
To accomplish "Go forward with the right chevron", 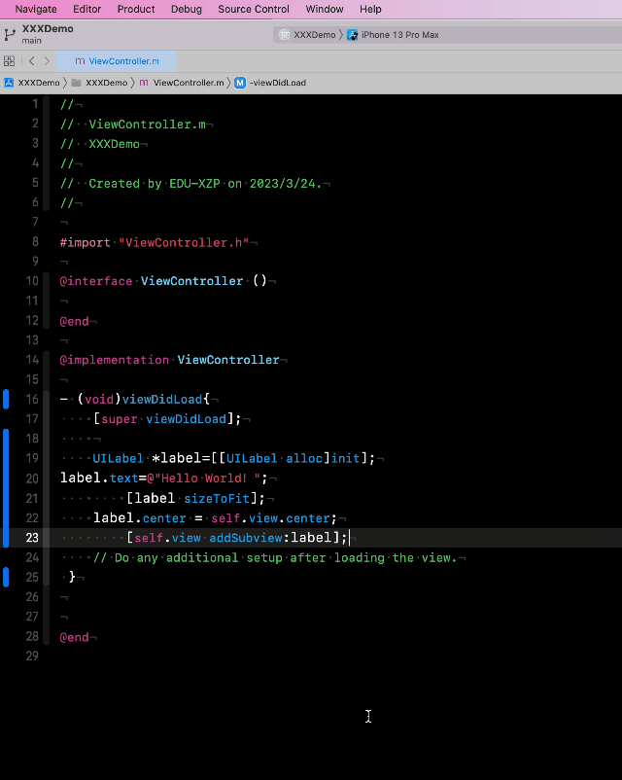I will tap(47, 61).
